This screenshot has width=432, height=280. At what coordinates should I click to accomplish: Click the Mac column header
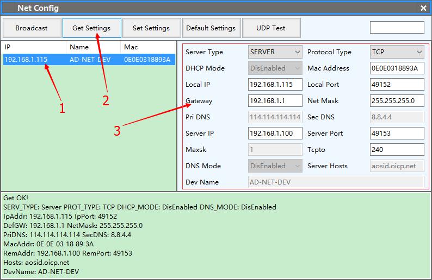point(147,47)
